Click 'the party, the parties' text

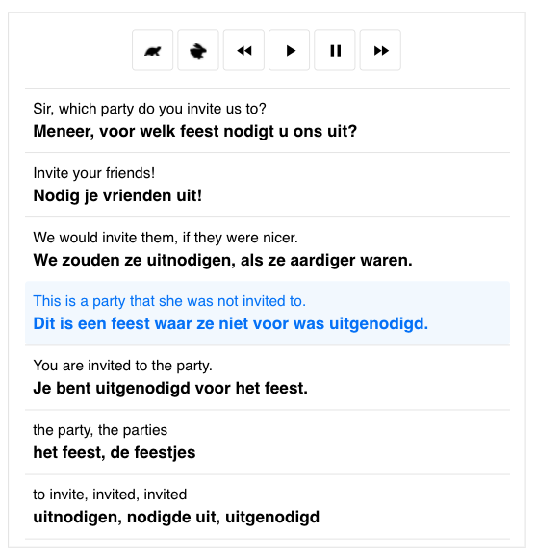[100, 430]
